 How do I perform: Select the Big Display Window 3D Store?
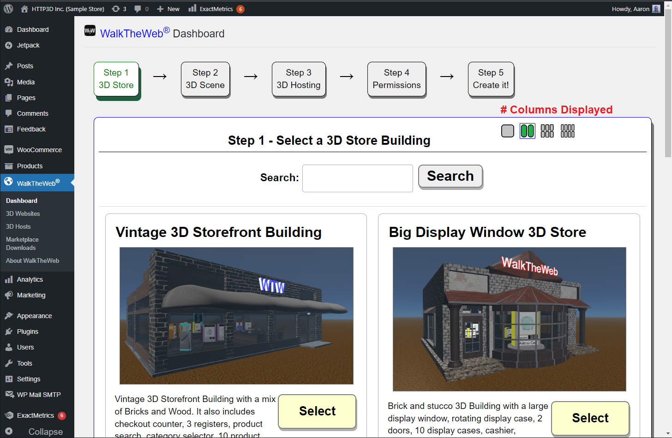tap(590, 418)
